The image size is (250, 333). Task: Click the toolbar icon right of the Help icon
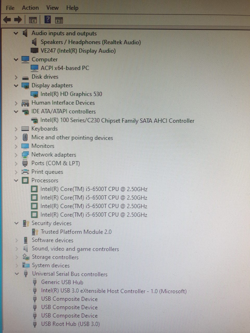(59, 20)
